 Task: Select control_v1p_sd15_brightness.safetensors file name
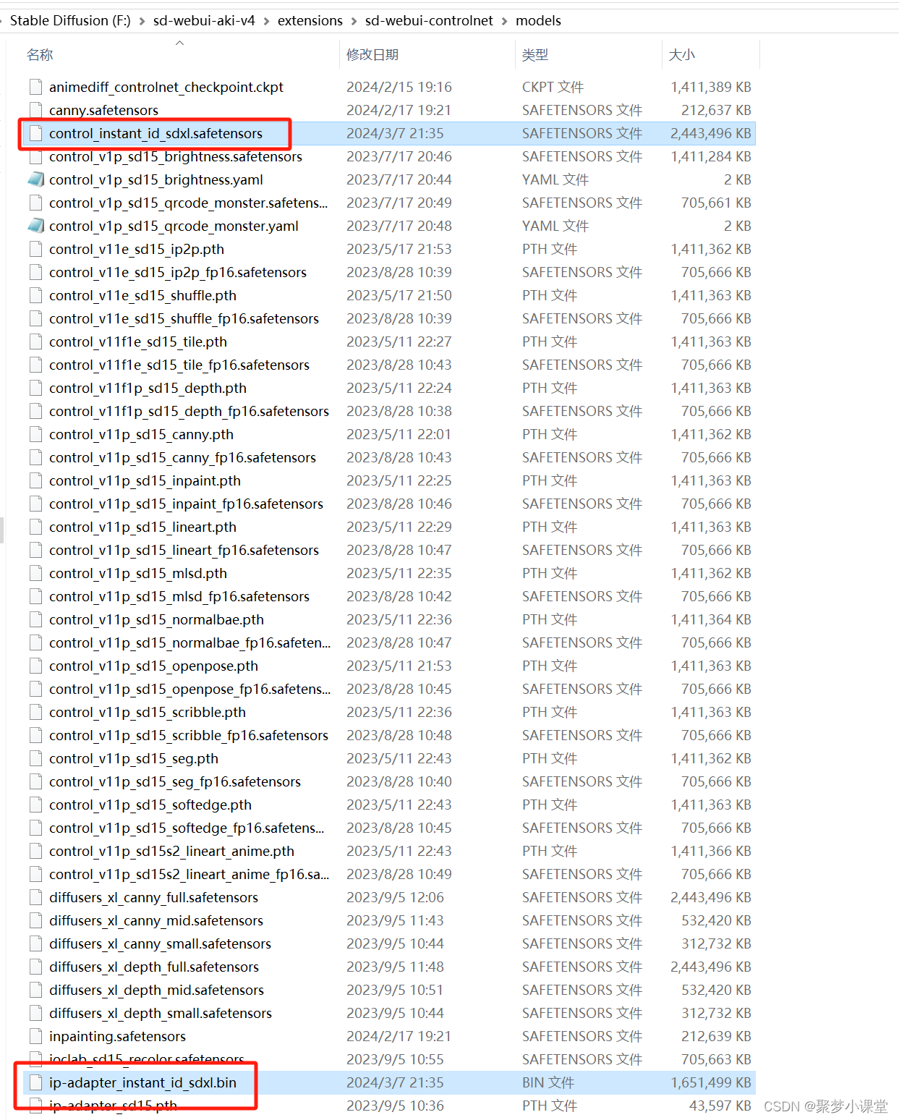point(176,156)
